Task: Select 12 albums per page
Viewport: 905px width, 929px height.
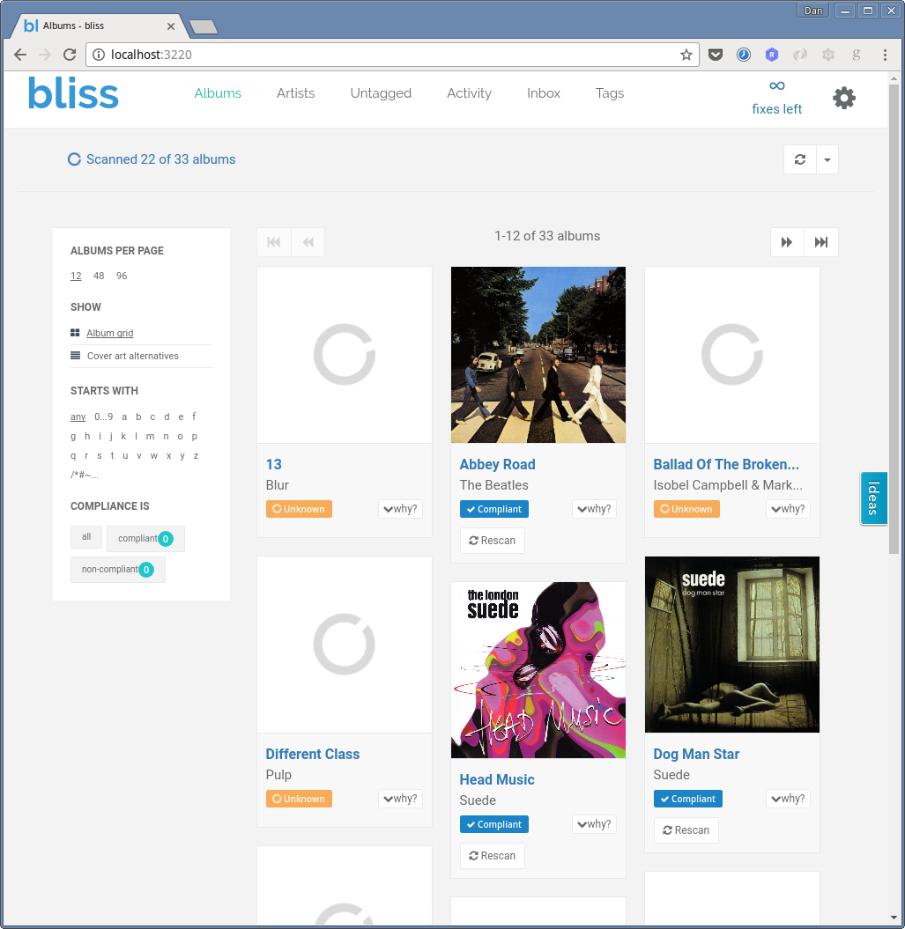Action: (76, 276)
